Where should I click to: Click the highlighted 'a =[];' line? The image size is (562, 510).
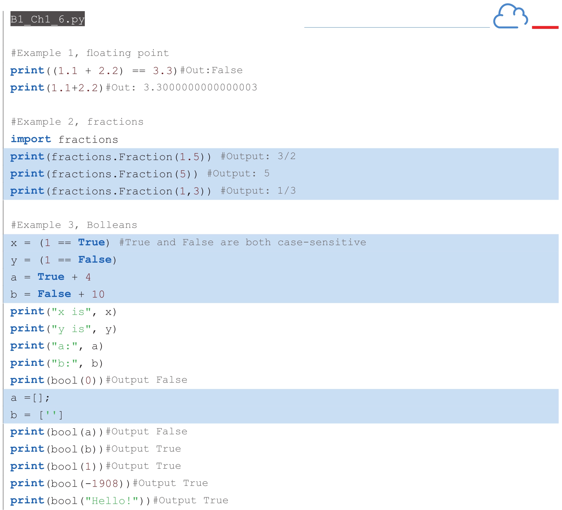[x=30, y=398]
